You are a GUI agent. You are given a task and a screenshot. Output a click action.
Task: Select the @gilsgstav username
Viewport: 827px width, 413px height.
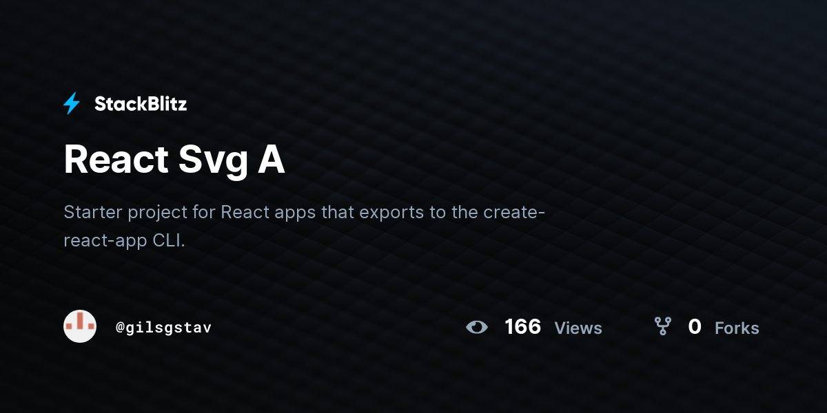pos(163,328)
